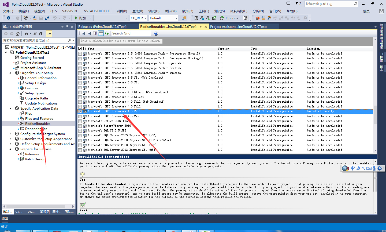Check Microsoft Office 2007 PIA checkbox
386x232 pixels.
(x=80, y=121)
